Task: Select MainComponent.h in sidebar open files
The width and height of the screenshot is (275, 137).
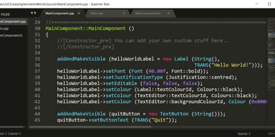Action: click(11, 35)
